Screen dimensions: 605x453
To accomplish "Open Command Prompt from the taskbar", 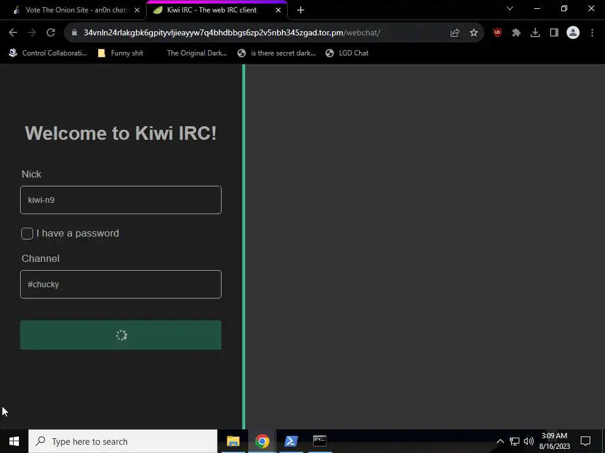I will point(320,441).
